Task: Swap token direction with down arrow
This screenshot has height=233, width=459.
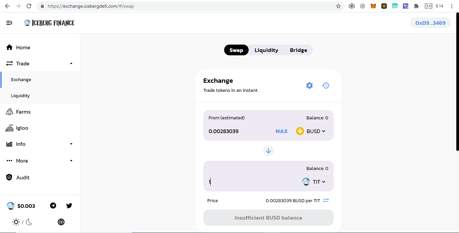Action: [268, 151]
